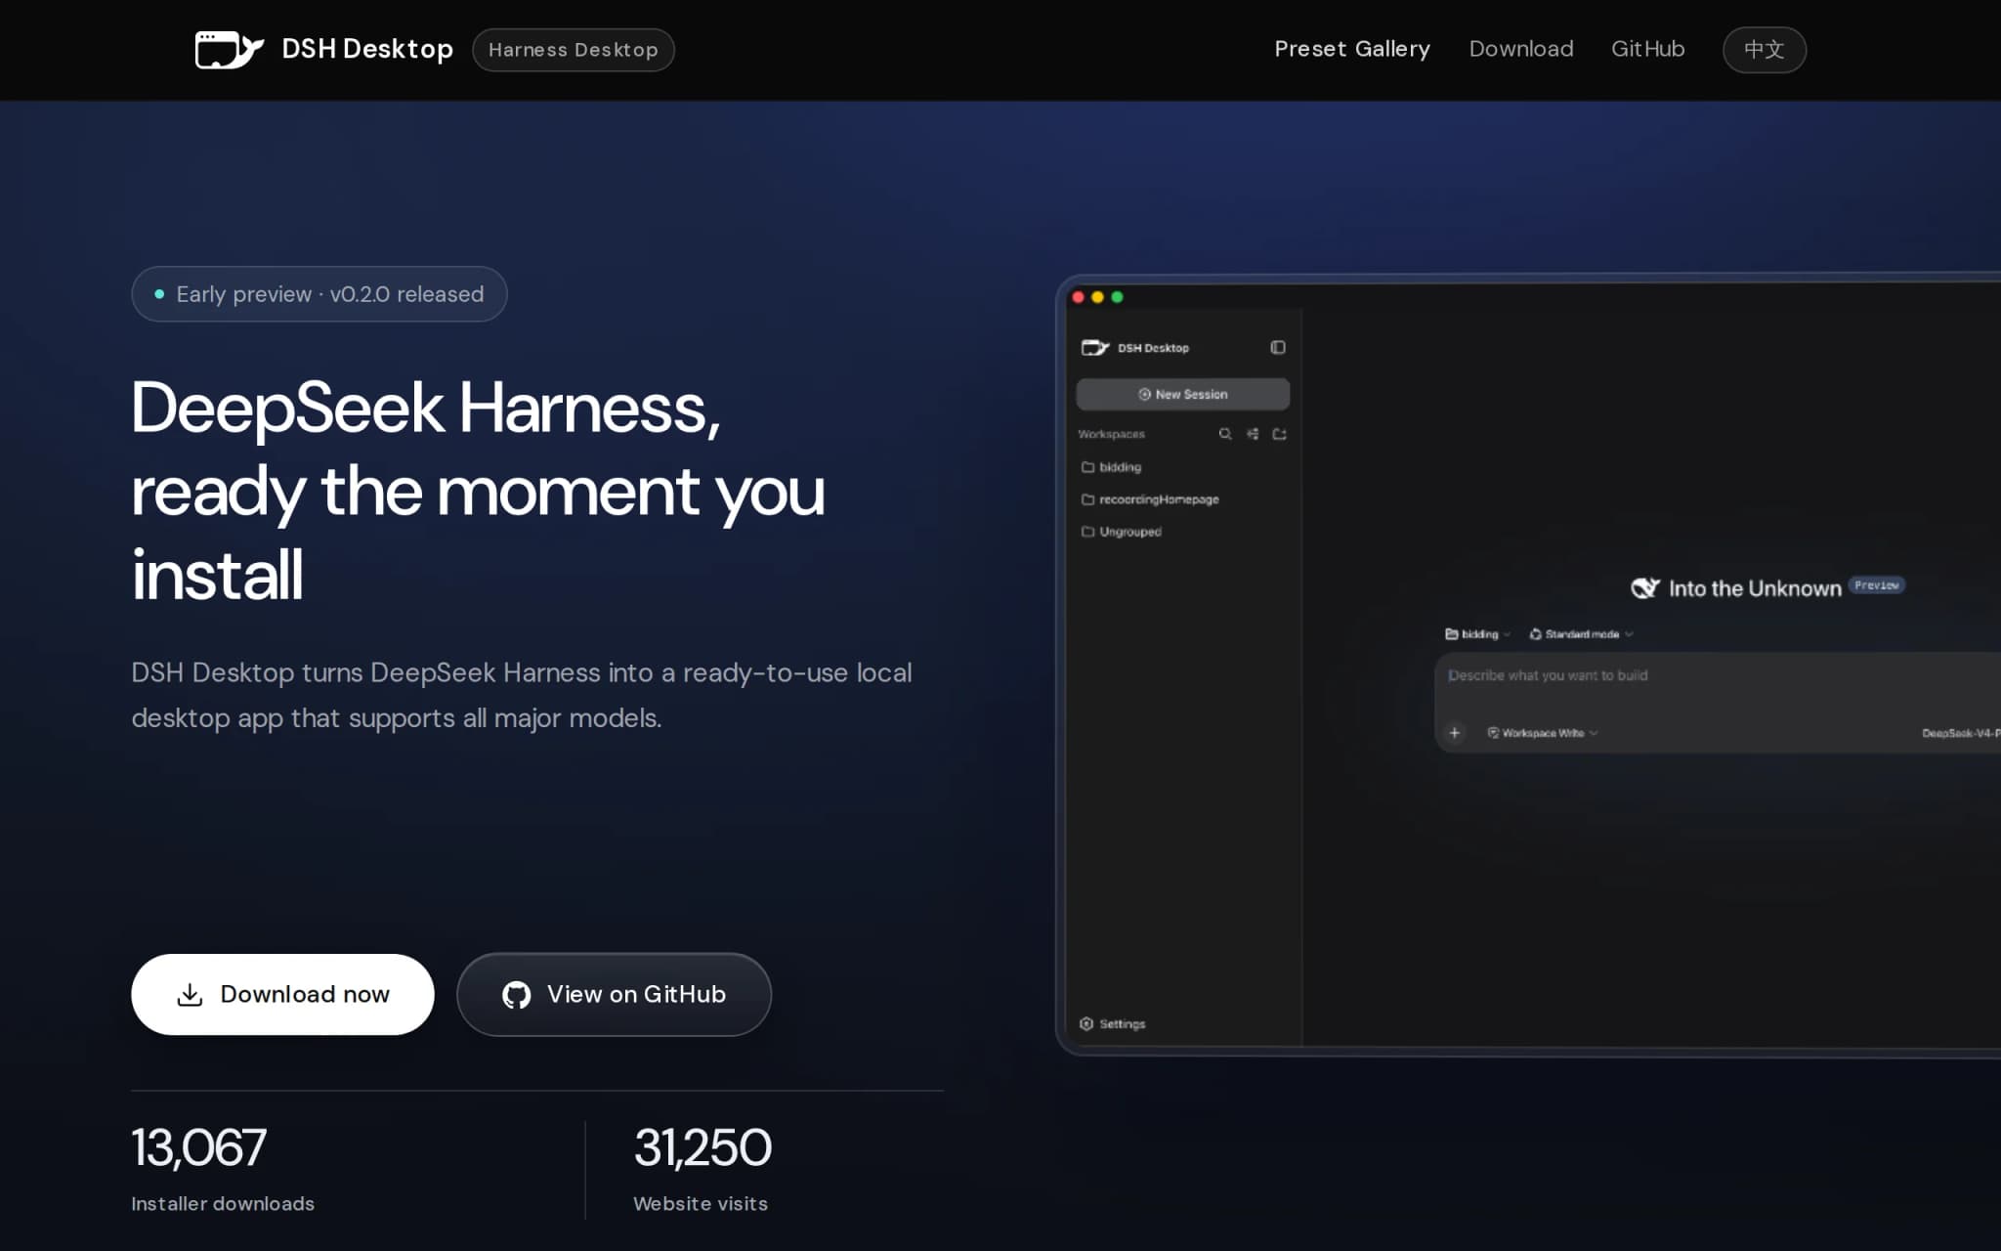Click New Session in the app preview
Screen dimensions: 2001x1251
tap(1182, 394)
